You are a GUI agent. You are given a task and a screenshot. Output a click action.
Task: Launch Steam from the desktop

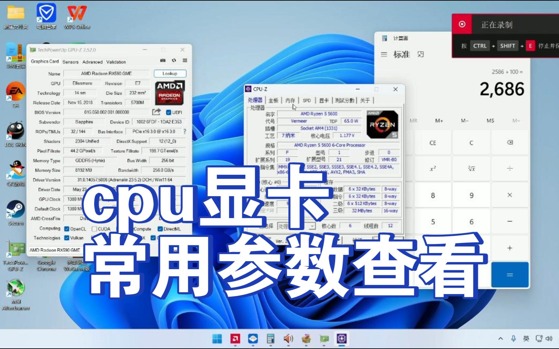point(16,213)
